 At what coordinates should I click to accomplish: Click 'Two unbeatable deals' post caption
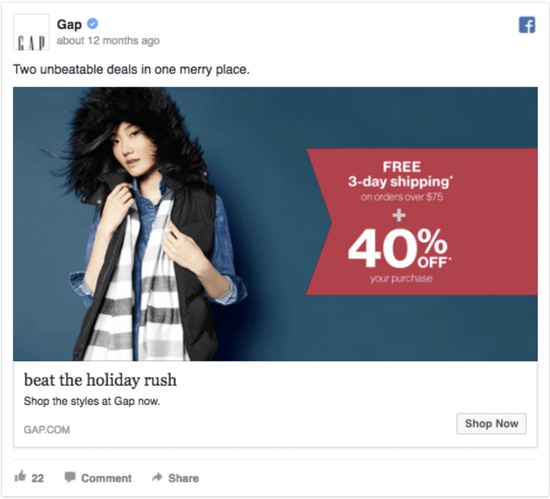(x=131, y=70)
